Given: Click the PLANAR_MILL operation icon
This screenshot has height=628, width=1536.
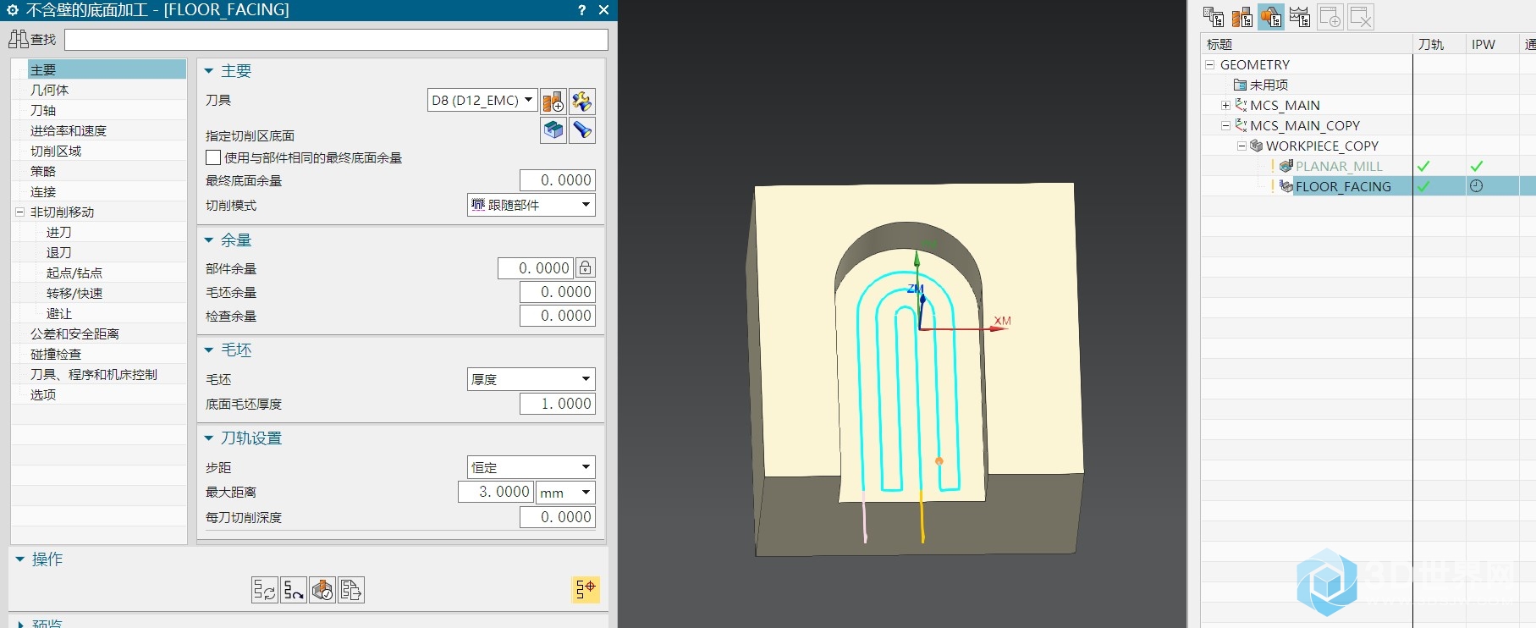Looking at the screenshot, I should click(x=1286, y=166).
